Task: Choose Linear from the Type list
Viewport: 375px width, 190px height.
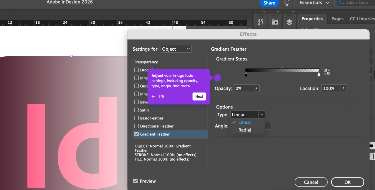Action: pos(245,122)
